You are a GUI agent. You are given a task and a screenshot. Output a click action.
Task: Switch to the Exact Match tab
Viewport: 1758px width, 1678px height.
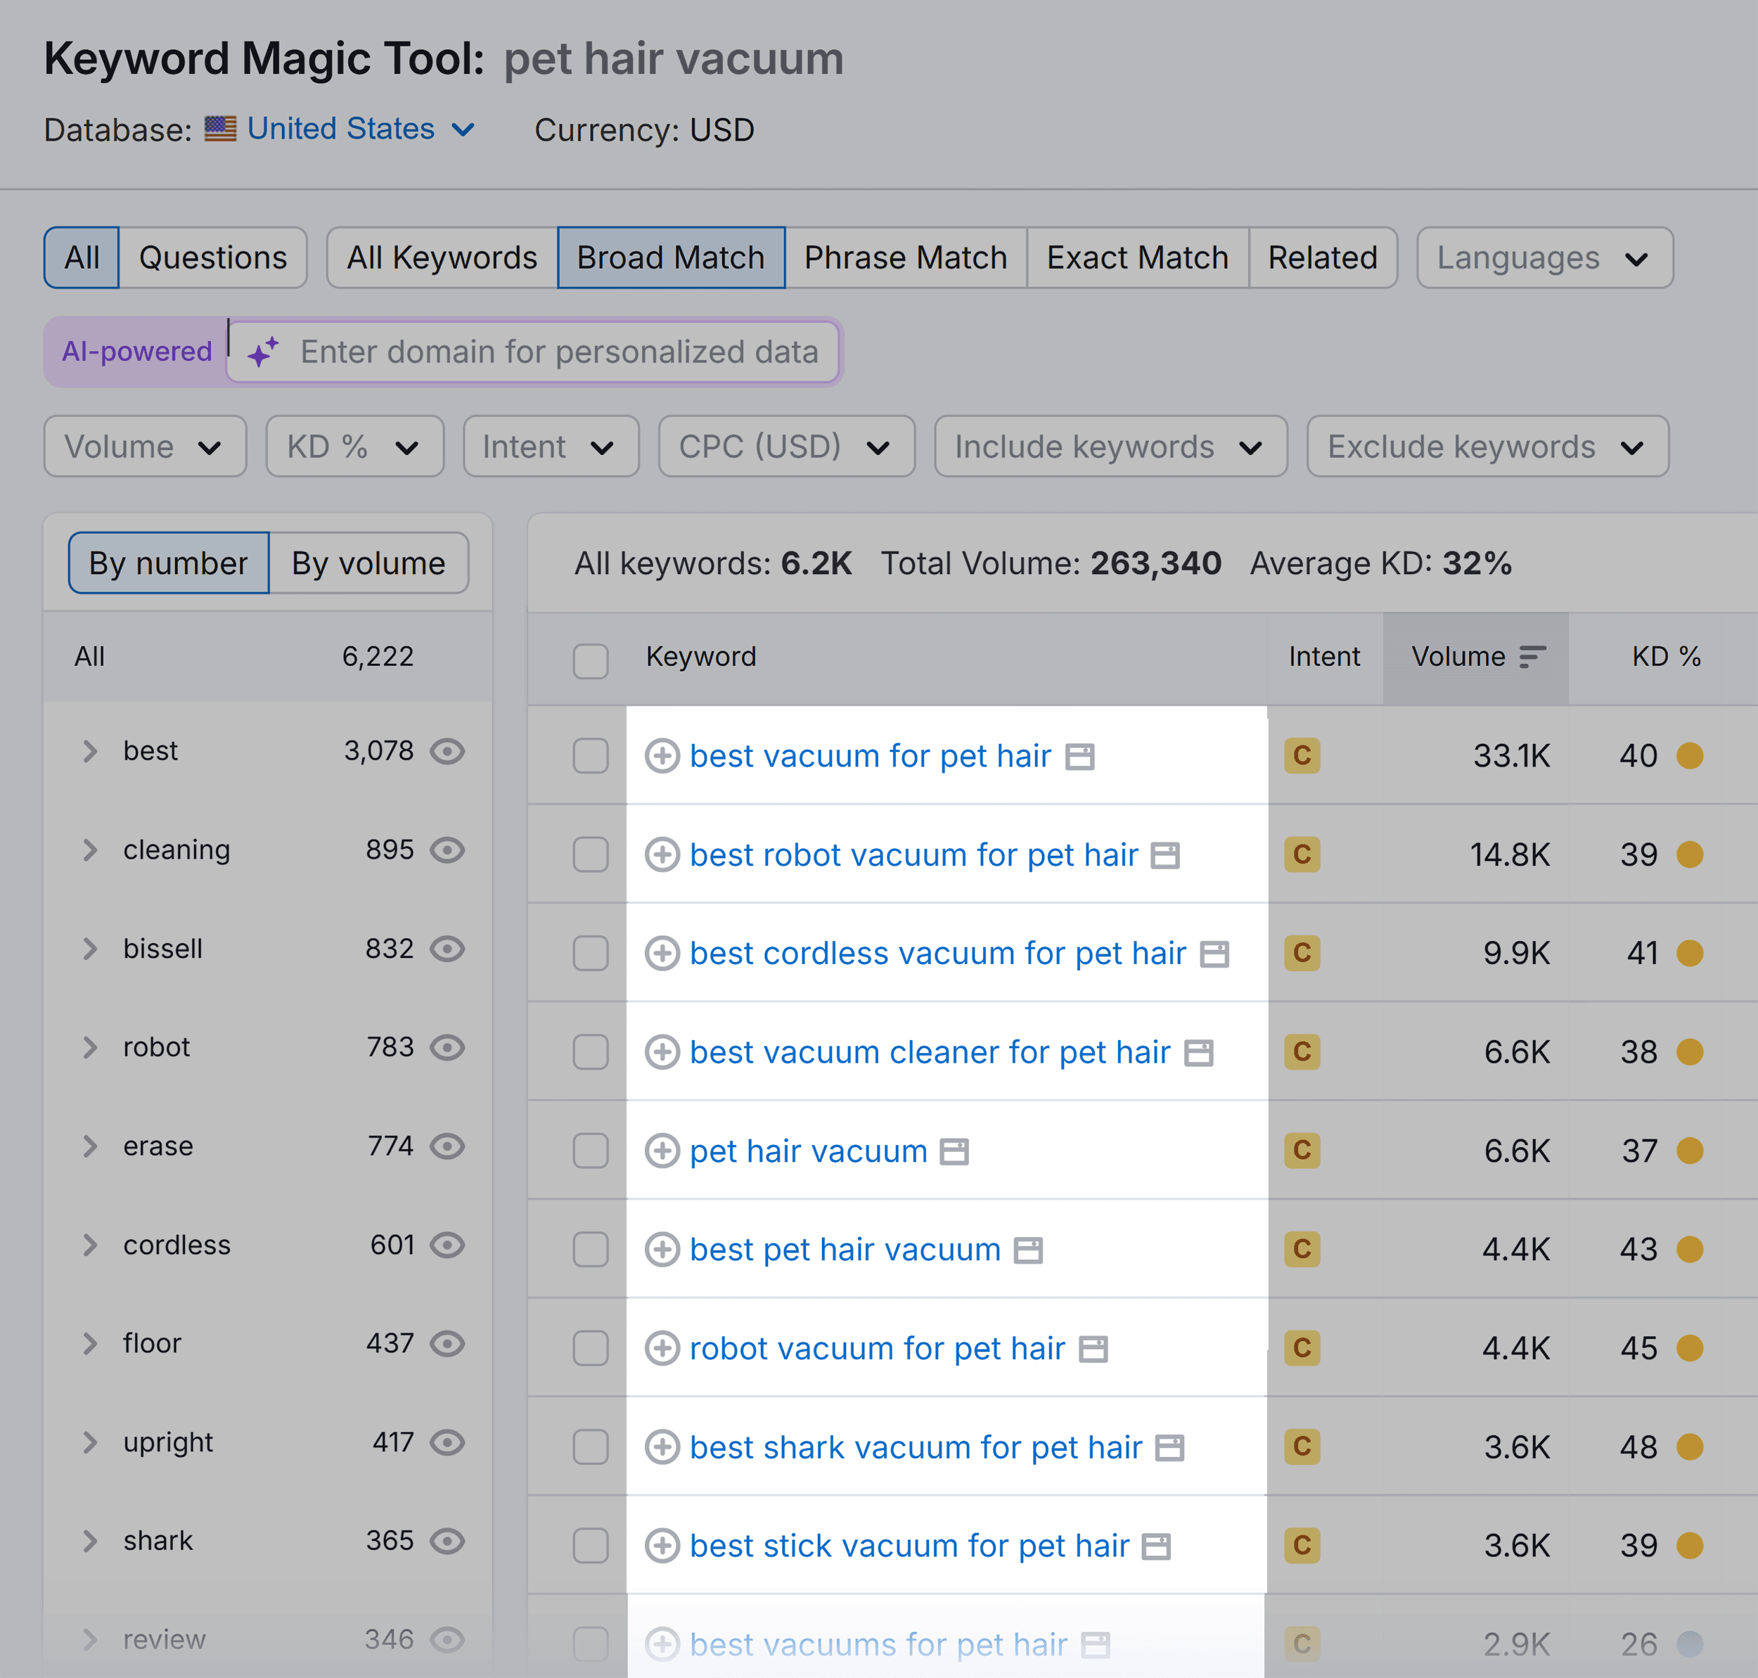click(x=1137, y=257)
